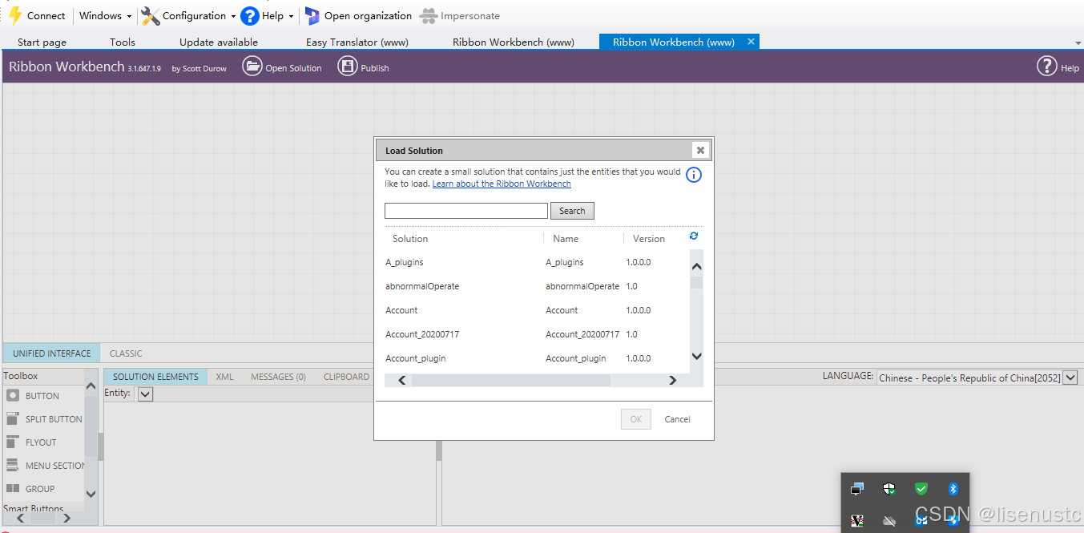Viewport: 1084px width, 533px height.
Task: Click the Impersonate toolbar item
Action: click(x=460, y=16)
